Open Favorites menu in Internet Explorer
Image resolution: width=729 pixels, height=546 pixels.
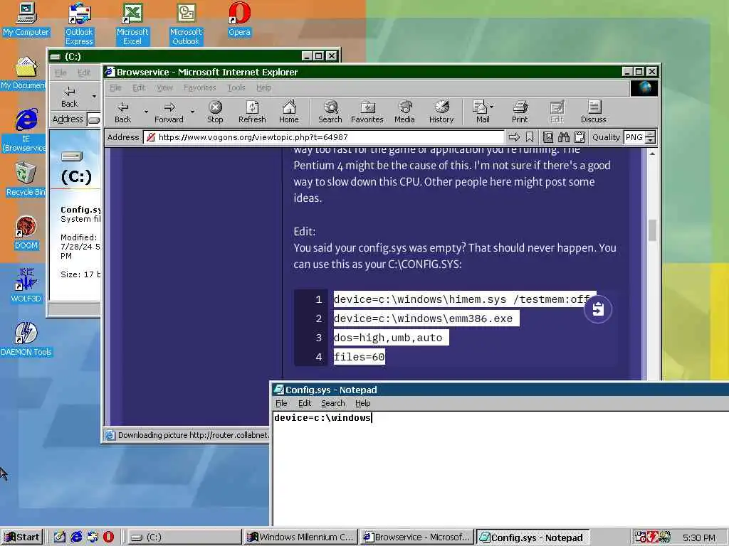click(x=199, y=87)
